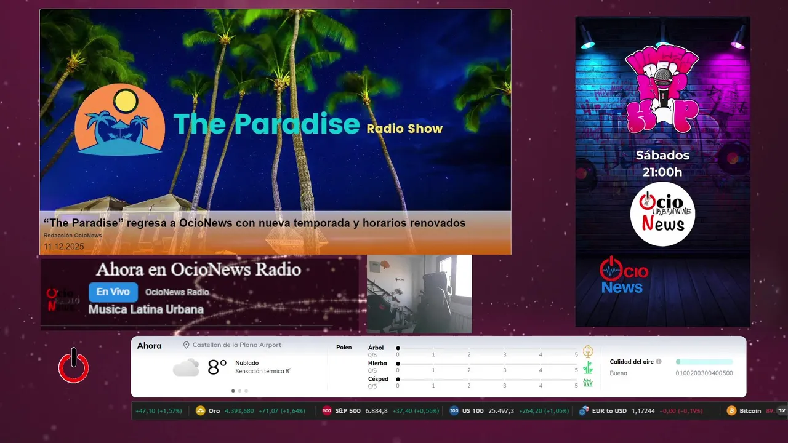Open the US 100 ticker entry

click(x=509, y=411)
